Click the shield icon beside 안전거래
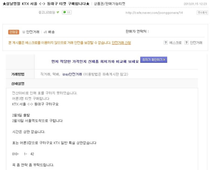This screenshot has height=170, width=213. click(x=24, y=32)
